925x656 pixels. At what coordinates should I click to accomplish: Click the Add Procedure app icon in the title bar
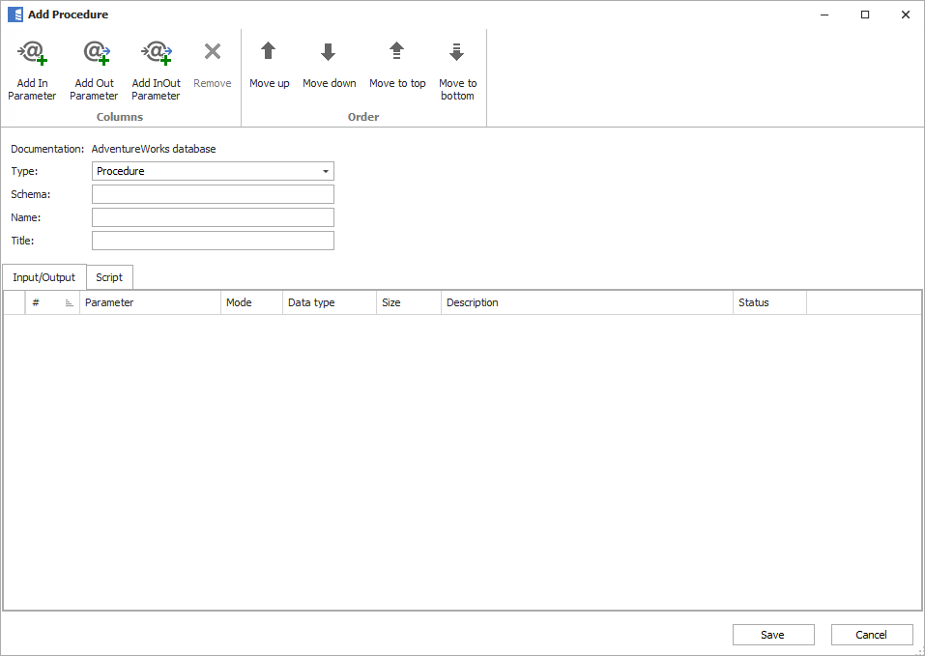tap(15, 14)
